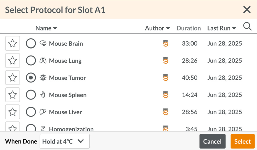Viewport: 257px width, 150px height.
Task: Add Mouse Liver to favorites star
Action: [13, 111]
